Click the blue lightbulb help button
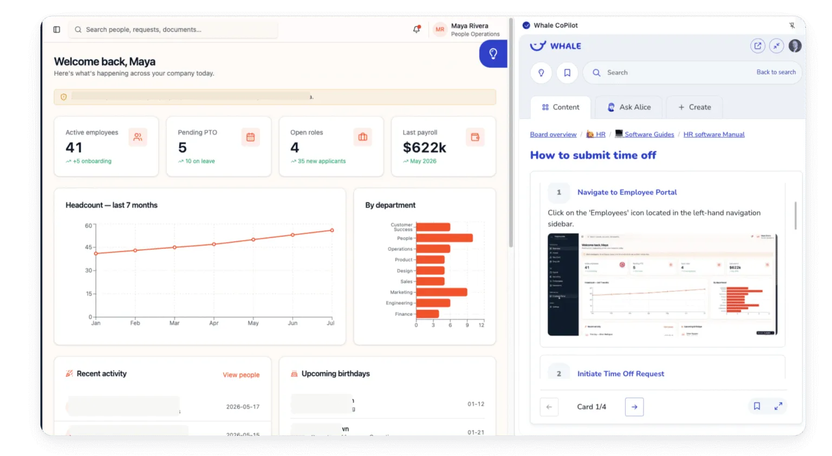This screenshot has width=832, height=456. pyautogui.click(x=493, y=54)
